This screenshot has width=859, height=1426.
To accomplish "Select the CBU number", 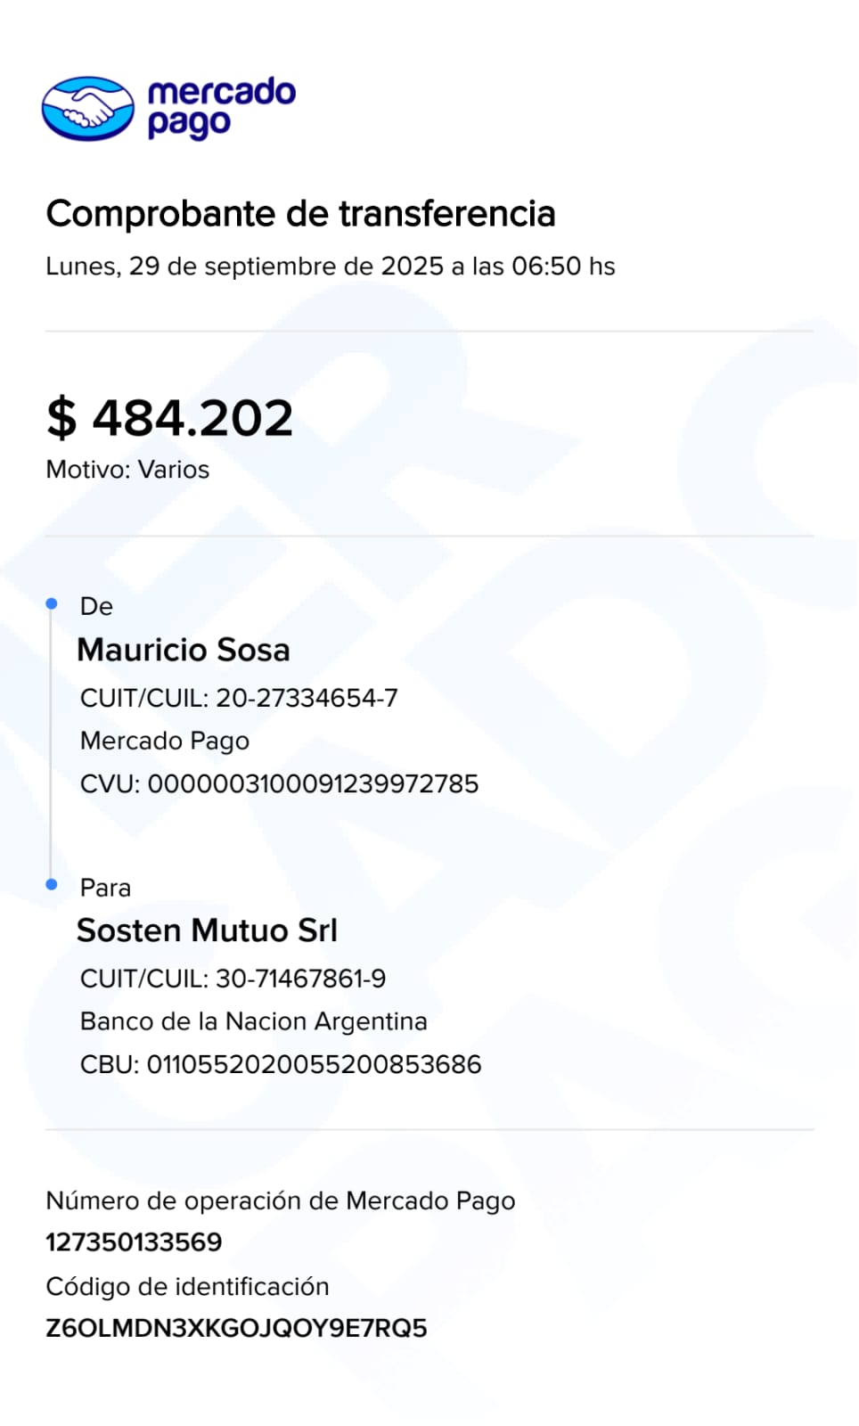I will coord(281,1064).
